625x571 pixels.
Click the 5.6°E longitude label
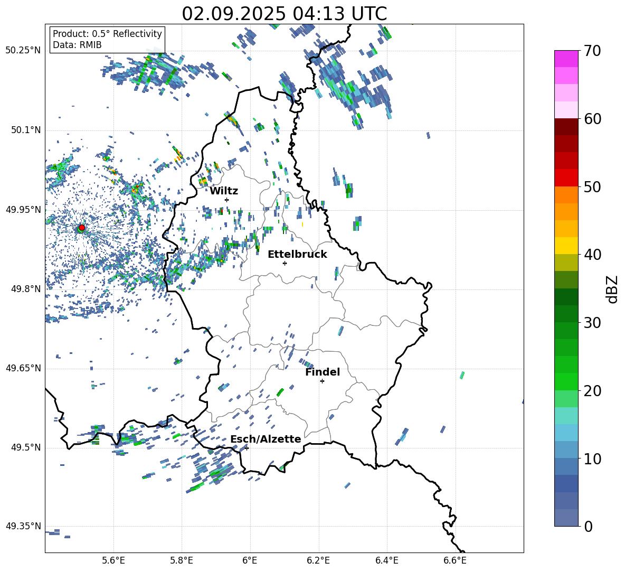pyautogui.click(x=113, y=561)
